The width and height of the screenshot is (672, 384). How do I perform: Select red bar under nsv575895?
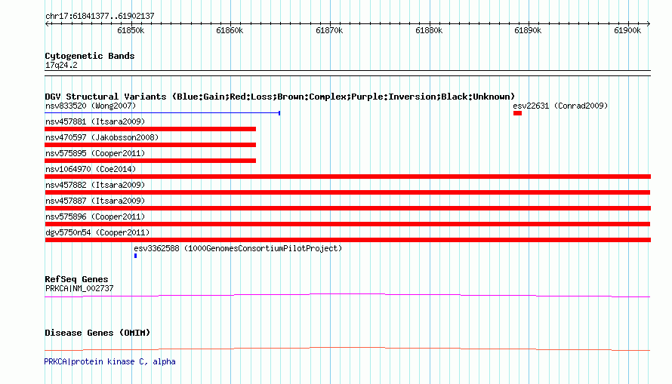point(150,161)
